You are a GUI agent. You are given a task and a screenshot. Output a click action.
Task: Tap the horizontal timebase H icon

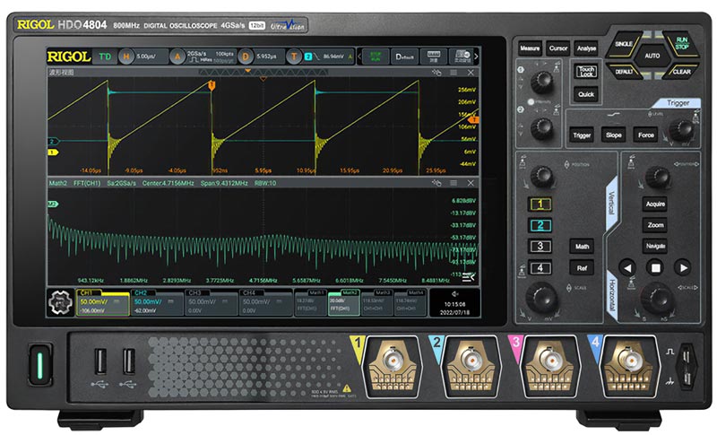[x=125, y=57]
